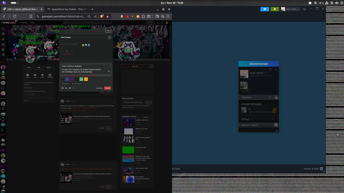Screen dimensions: 344x193
Task: Click the red record extension icon
Action: 127,16
